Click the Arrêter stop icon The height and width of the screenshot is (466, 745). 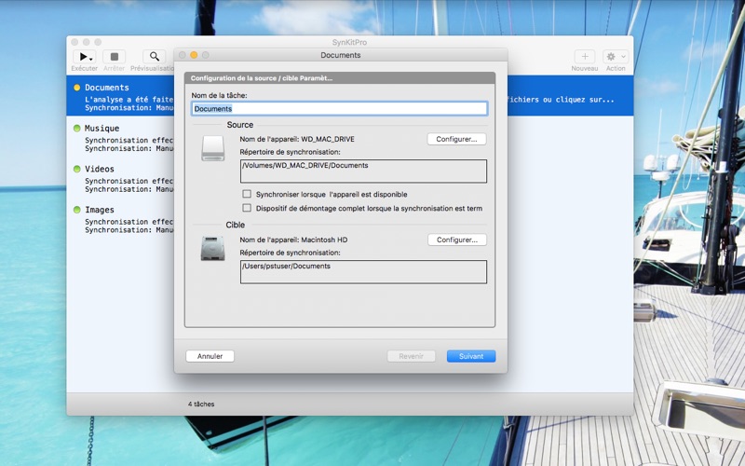click(x=114, y=57)
